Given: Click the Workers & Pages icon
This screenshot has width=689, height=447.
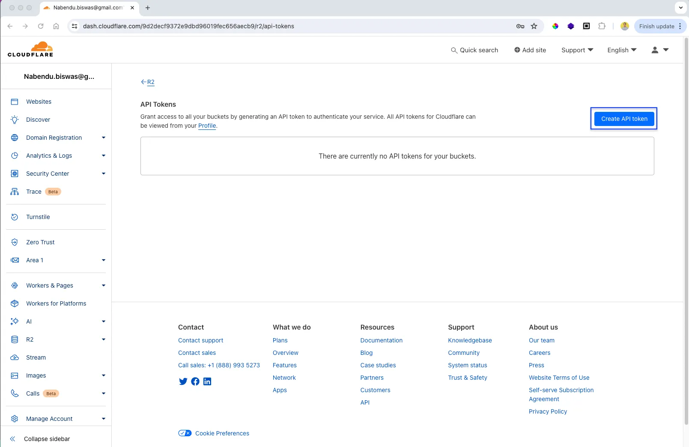Looking at the screenshot, I should pyautogui.click(x=15, y=285).
